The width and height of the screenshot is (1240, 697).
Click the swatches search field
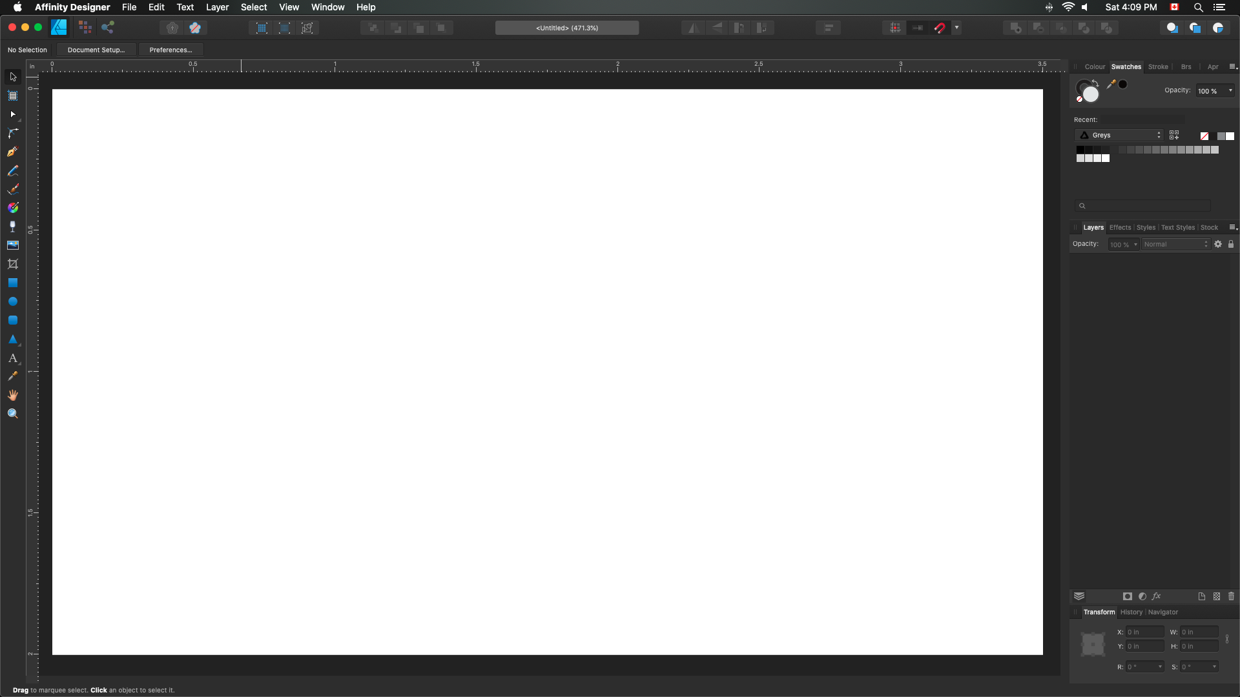(x=1142, y=206)
